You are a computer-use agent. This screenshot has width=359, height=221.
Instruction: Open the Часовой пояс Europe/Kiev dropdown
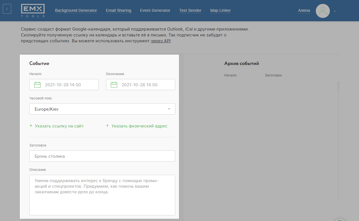click(102, 109)
